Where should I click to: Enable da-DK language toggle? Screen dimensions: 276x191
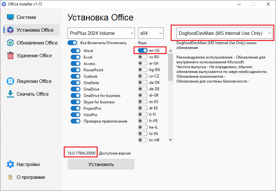pos(143,82)
